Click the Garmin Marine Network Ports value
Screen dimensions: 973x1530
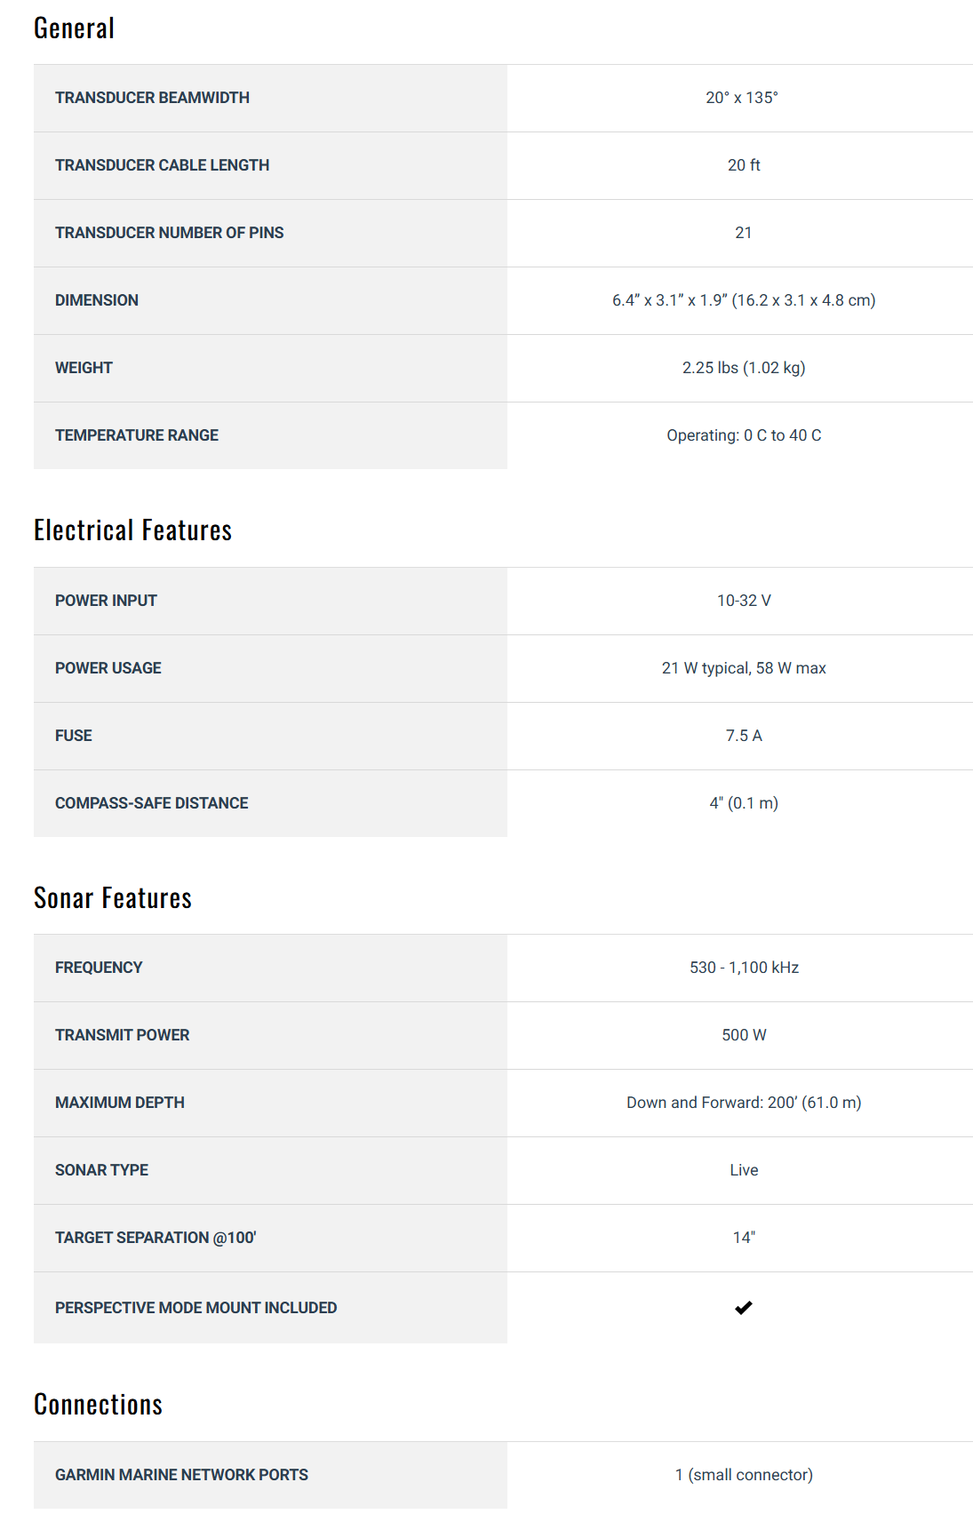tap(744, 1475)
